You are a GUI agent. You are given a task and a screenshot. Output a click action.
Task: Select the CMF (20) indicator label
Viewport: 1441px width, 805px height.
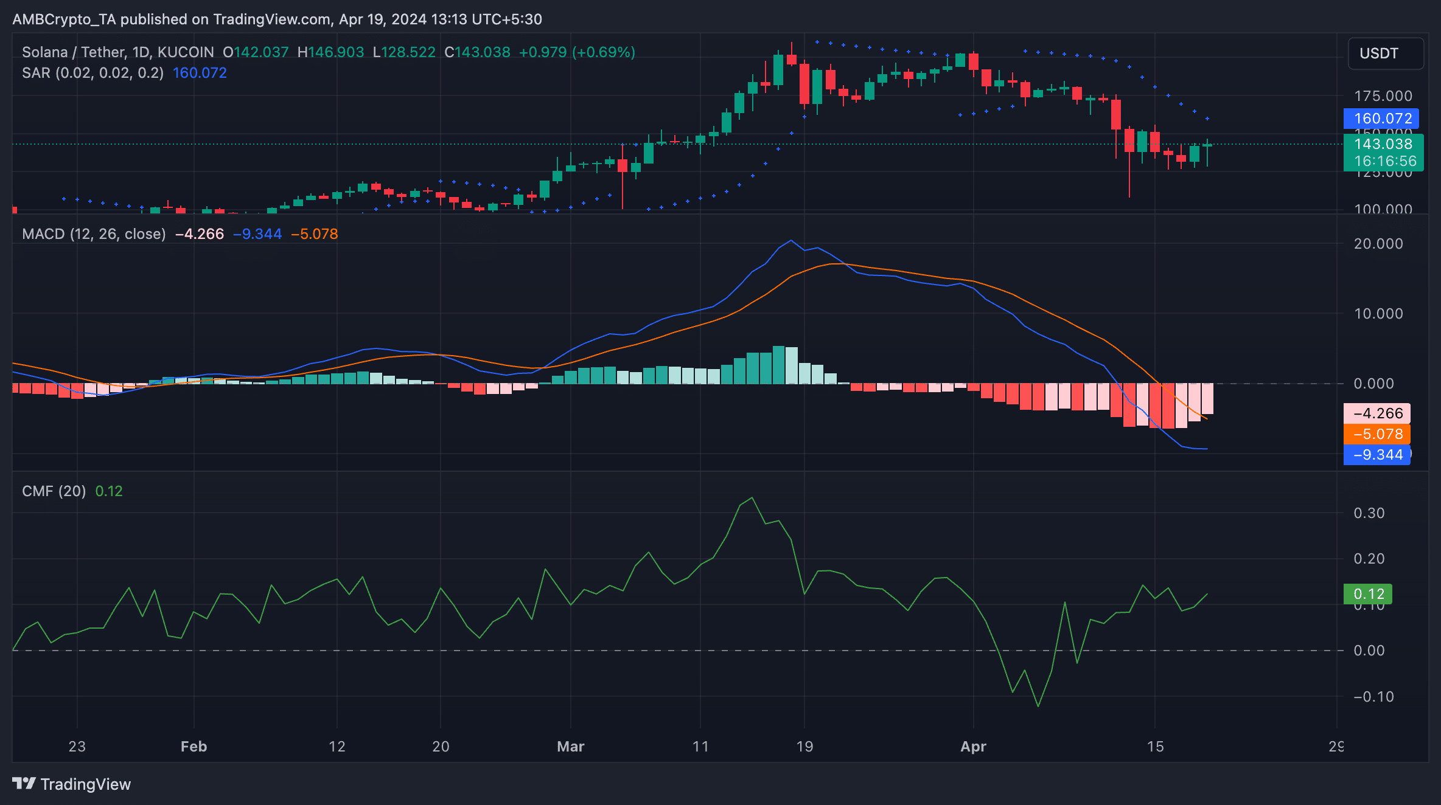[x=54, y=491]
